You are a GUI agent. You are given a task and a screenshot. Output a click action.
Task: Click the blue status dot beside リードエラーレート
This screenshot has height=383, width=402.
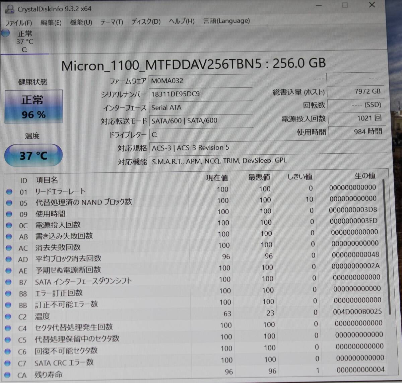[x=9, y=191]
